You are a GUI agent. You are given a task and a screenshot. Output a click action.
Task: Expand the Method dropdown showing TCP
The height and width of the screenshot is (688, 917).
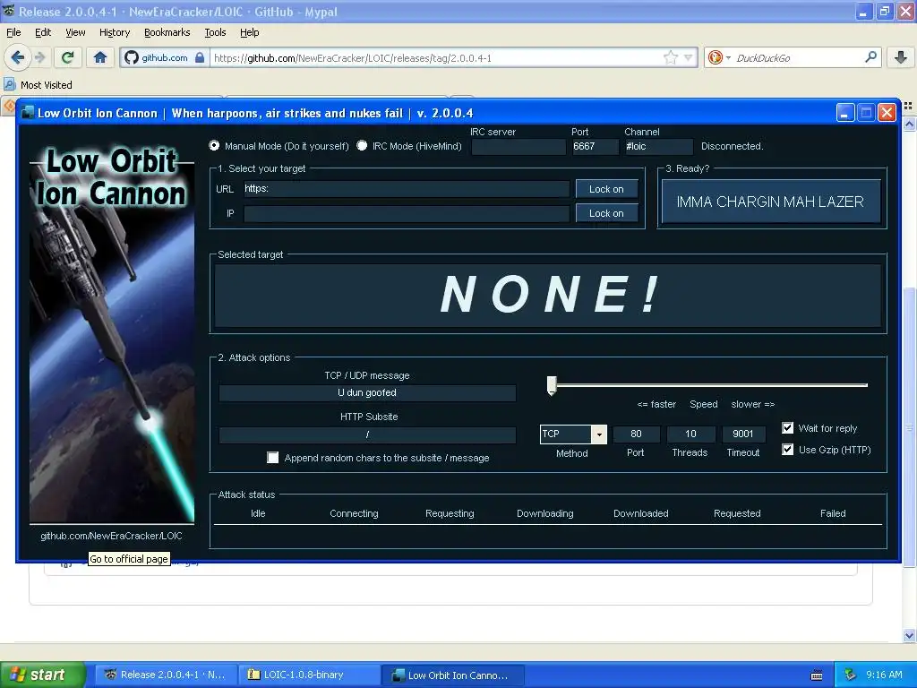[x=599, y=434]
